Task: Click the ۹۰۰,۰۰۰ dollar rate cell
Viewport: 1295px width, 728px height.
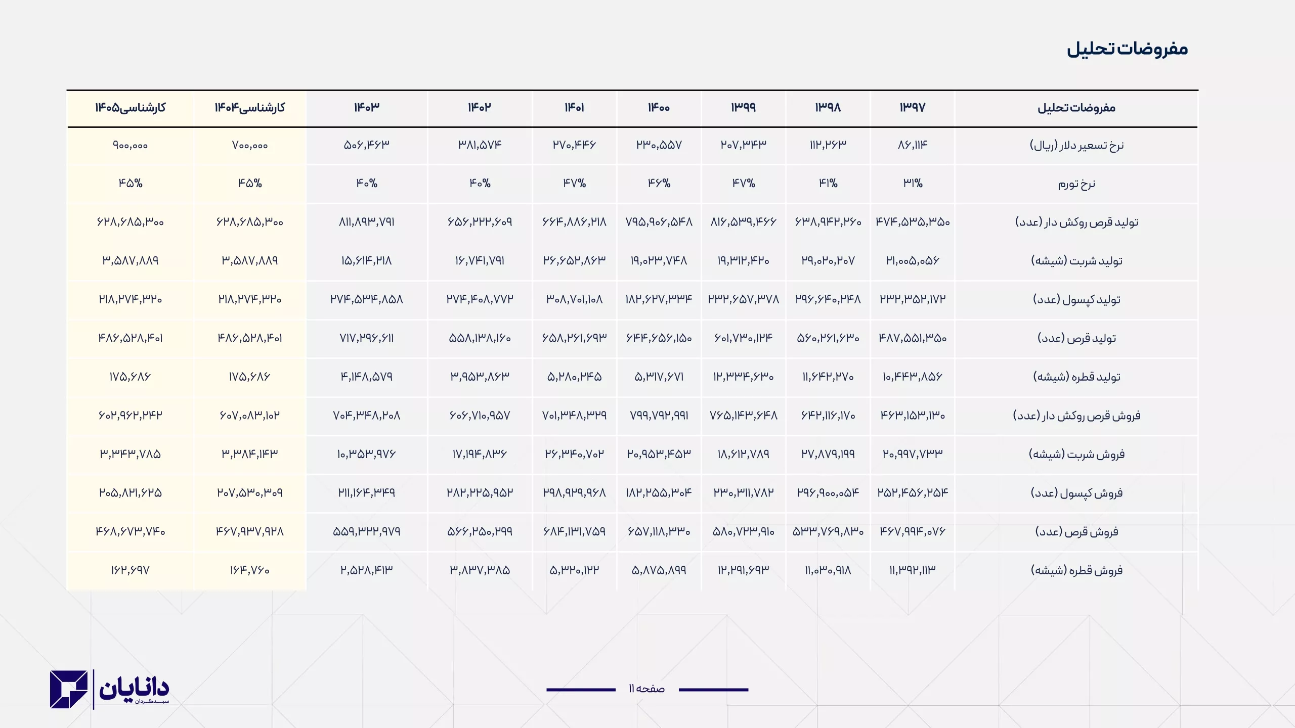Action: 131,146
